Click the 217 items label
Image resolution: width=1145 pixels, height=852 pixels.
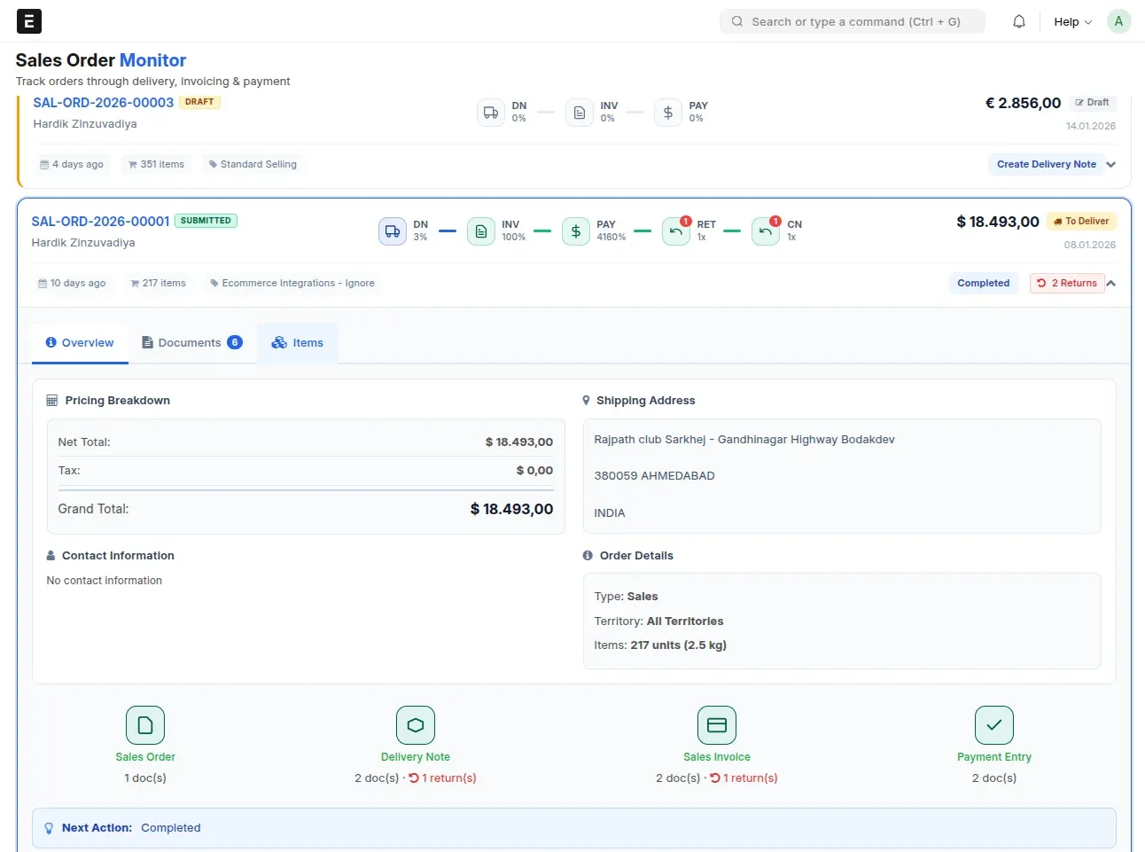point(158,284)
